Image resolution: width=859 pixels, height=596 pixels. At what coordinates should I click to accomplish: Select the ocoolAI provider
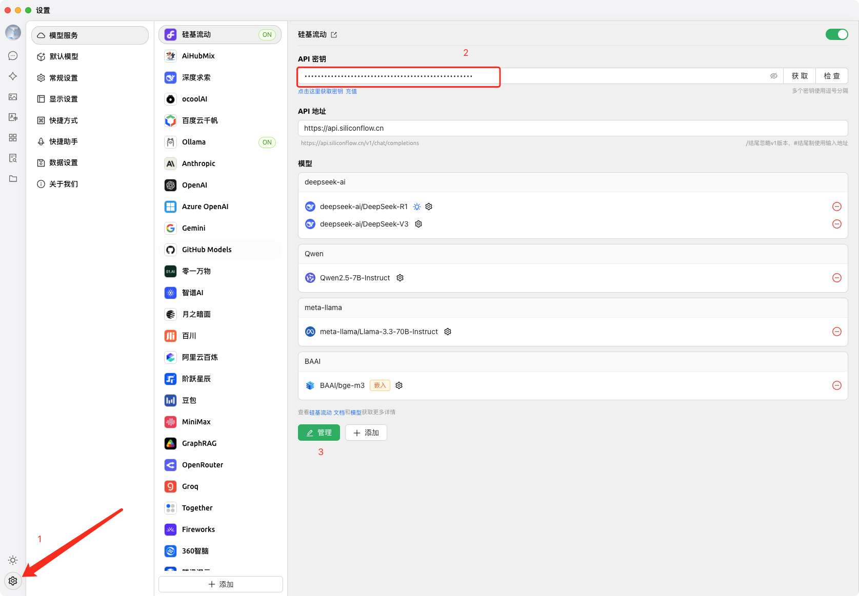tap(220, 99)
